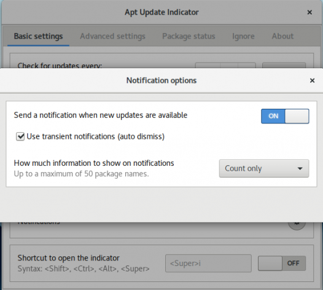The height and width of the screenshot is (290, 323).
Task: Uncheck Use transient notifications checkbox
Action: click(20, 136)
